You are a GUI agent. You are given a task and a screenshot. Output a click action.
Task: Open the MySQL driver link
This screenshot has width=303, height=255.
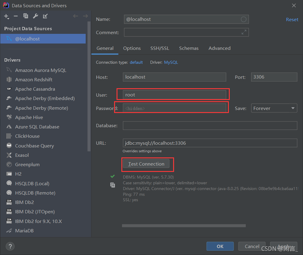click(x=171, y=62)
